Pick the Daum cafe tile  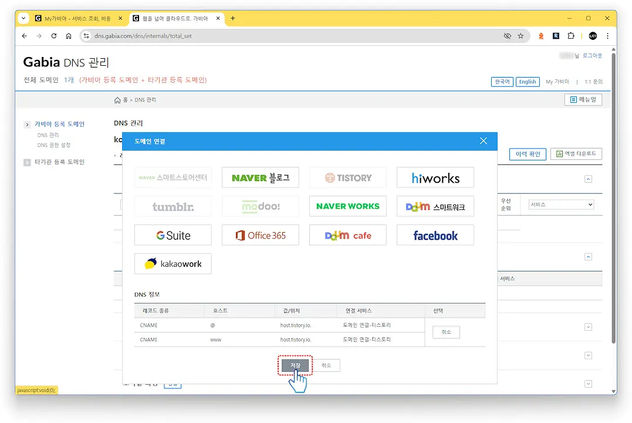[348, 236]
